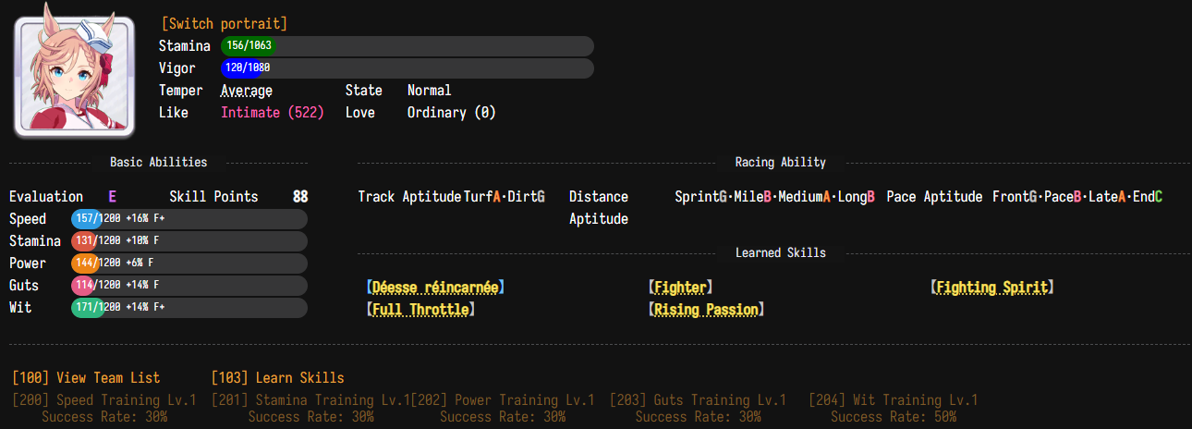
Task: Click the Ordinary (0) love value
Action: coord(452,113)
